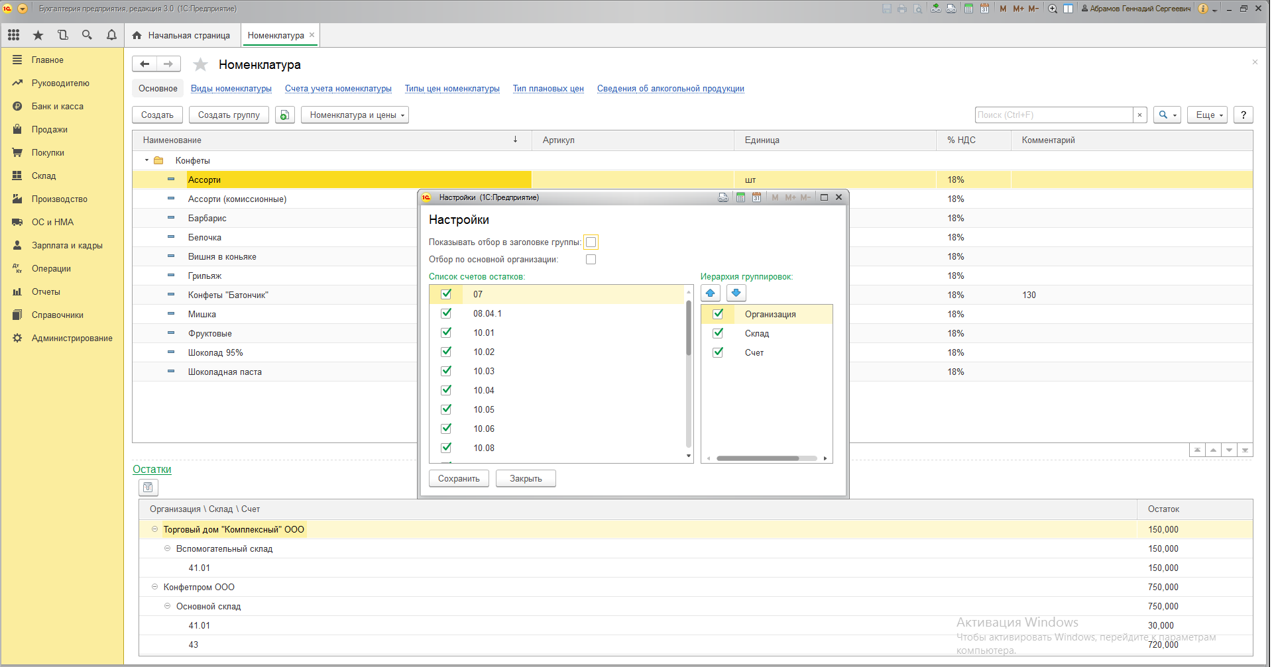Screen dimensions: 1272x667
Task: Collapse Торговый дом Комплексный ООО row
Action: click(x=154, y=529)
